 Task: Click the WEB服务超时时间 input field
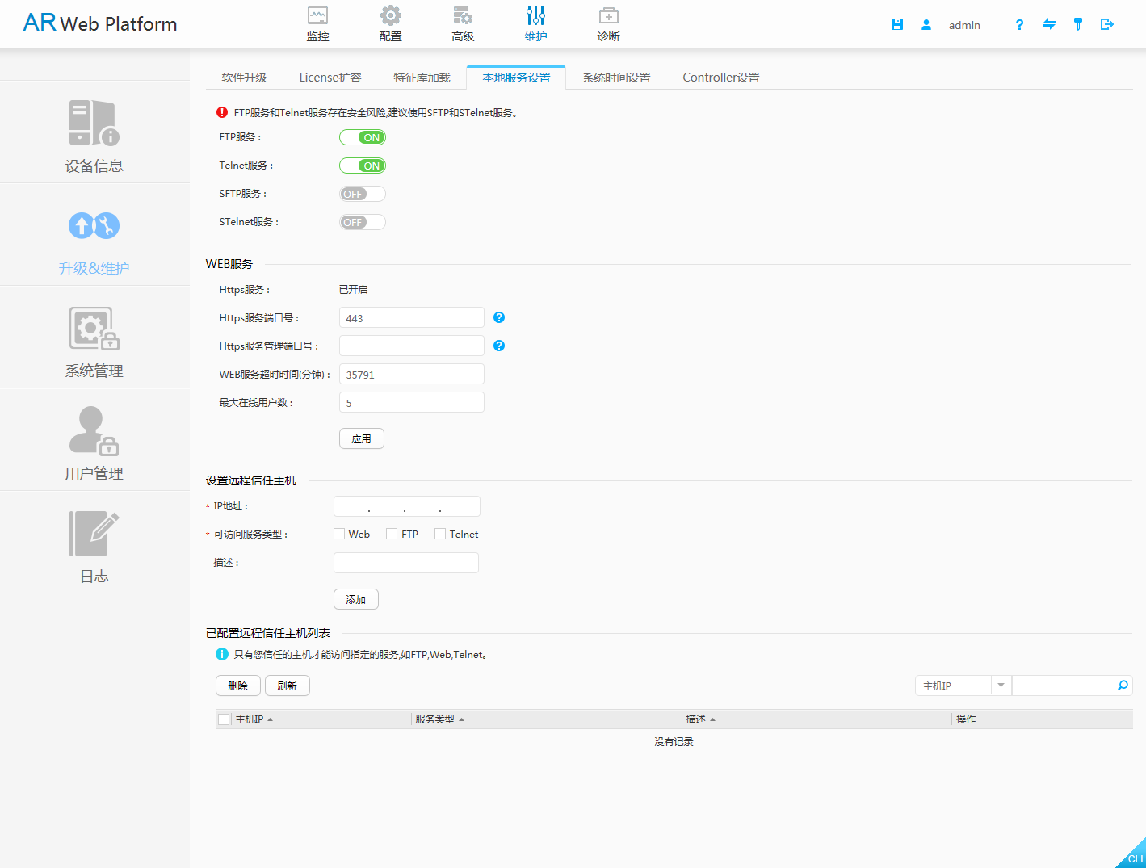click(x=411, y=375)
